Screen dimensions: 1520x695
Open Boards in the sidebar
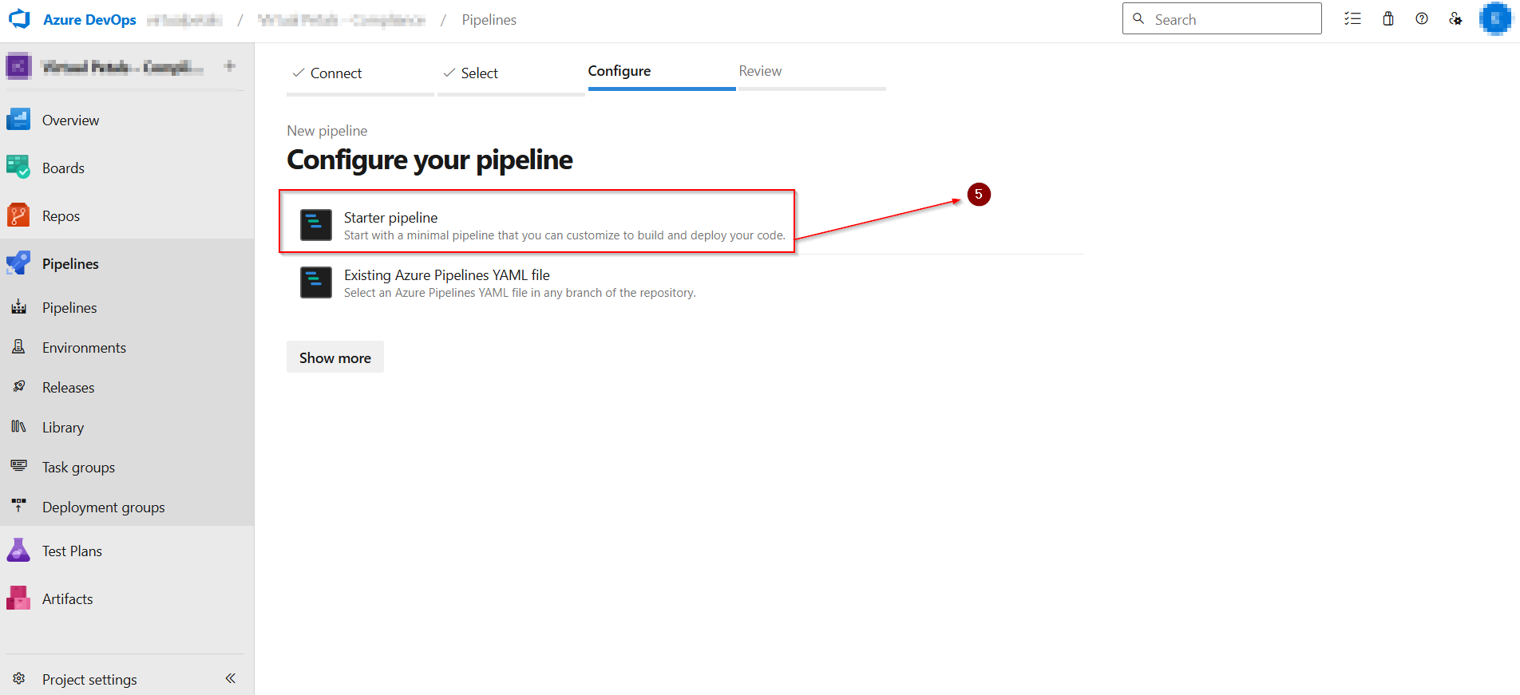click(127, 168)
